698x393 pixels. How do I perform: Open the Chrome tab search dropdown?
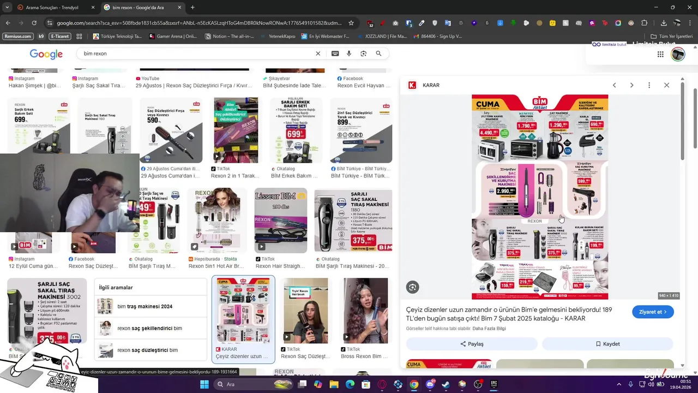[x=7, y=7]
